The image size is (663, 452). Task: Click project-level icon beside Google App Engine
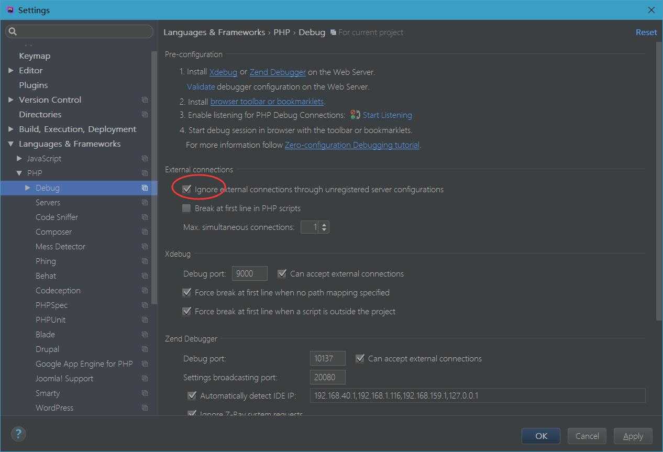click(145, 363)
